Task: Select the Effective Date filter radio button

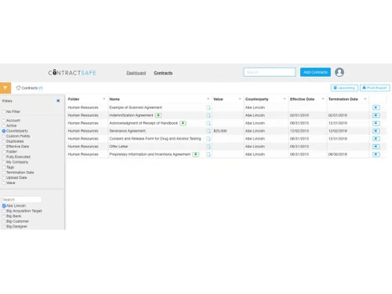Action: 4,147
